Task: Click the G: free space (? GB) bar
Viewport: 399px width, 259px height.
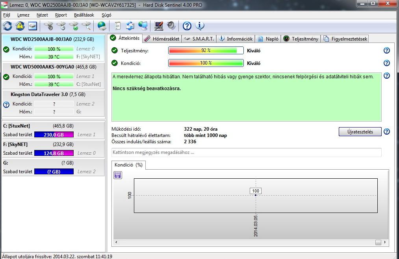Action: (54, 172)
